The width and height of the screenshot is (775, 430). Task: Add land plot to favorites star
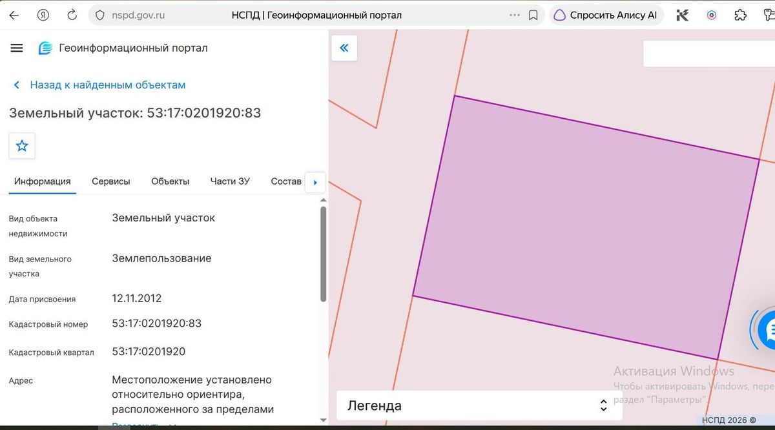point(22,145)
